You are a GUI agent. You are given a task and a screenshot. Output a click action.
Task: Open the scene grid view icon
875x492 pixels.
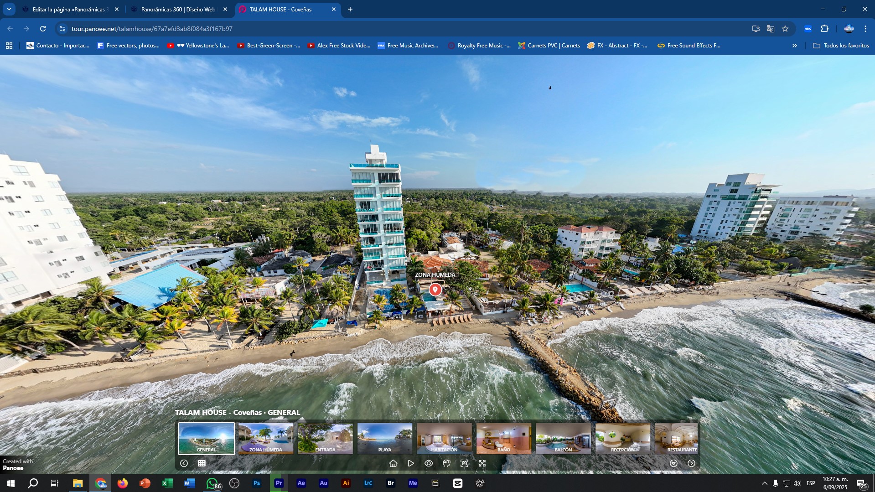(x=202, y=463)
